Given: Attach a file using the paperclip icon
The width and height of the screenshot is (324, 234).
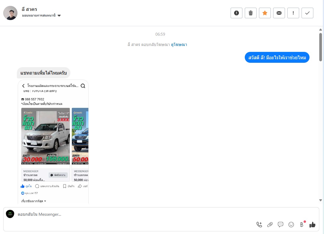Looking at the screenshot, I should pos(270,225).
